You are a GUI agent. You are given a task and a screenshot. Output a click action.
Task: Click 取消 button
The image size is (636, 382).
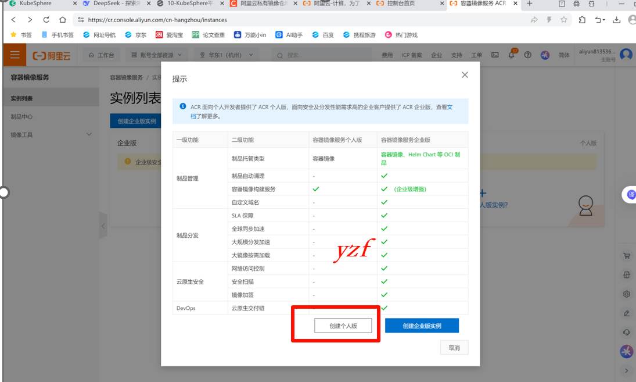click(454, 348)
